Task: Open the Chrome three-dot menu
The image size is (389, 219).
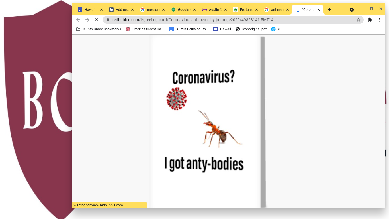Action: click(x=379, y=20)
